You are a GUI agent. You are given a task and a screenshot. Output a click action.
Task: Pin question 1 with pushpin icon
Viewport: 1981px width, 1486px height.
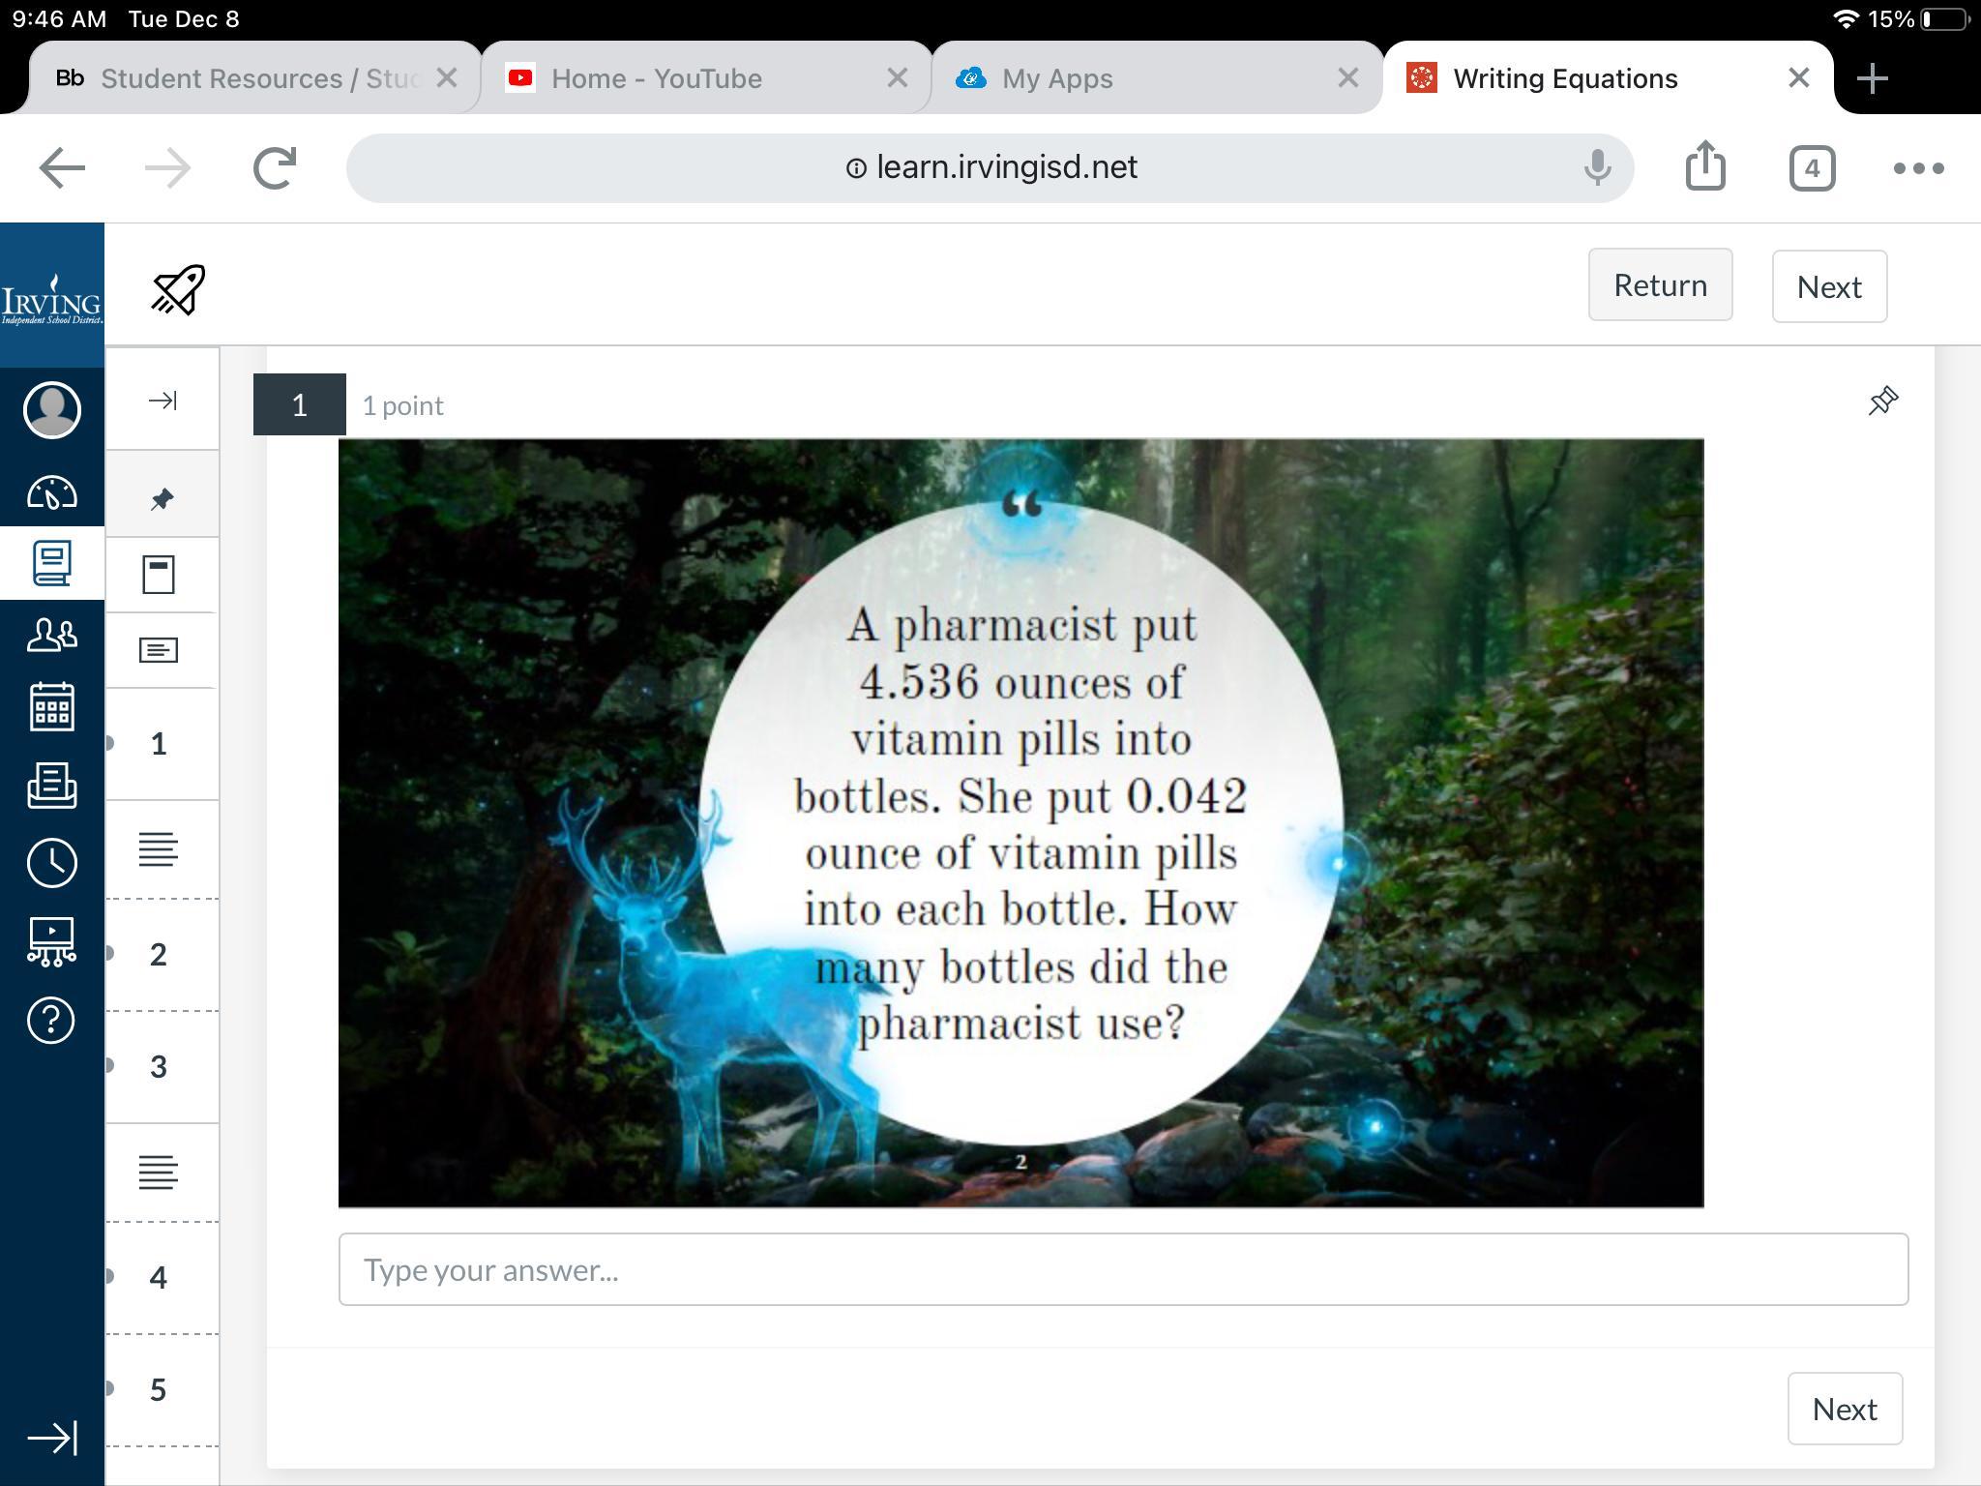(x=1882, y=401)
